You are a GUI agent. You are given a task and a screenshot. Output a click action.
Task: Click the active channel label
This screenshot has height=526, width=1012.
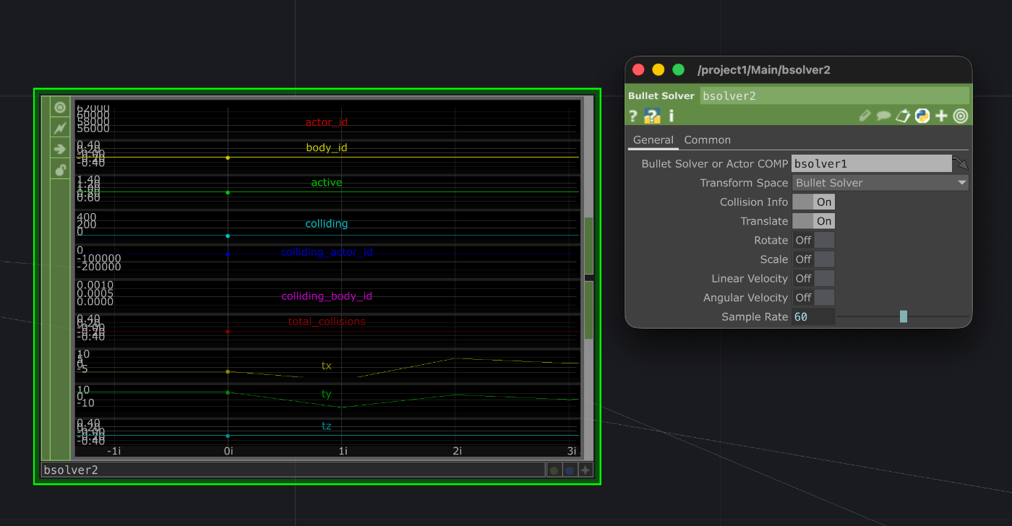[327, 183]
